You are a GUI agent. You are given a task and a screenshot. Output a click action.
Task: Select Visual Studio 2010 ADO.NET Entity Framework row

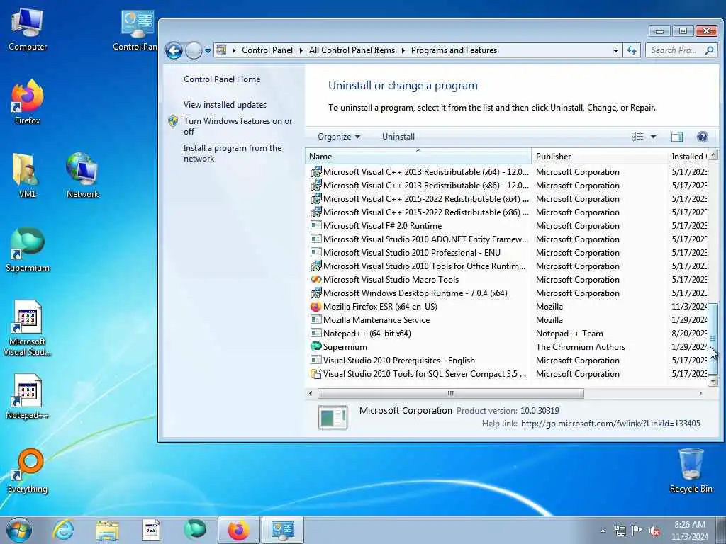[506, 239]
